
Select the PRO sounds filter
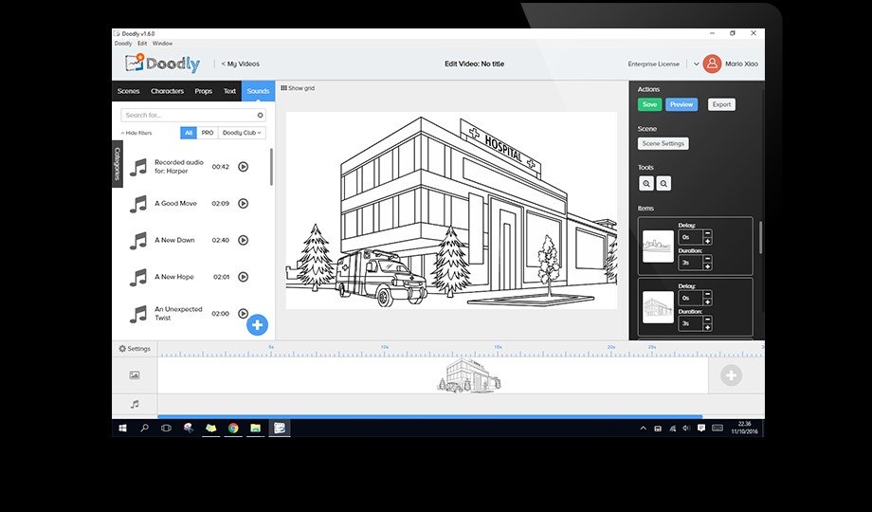click(208, 133)
